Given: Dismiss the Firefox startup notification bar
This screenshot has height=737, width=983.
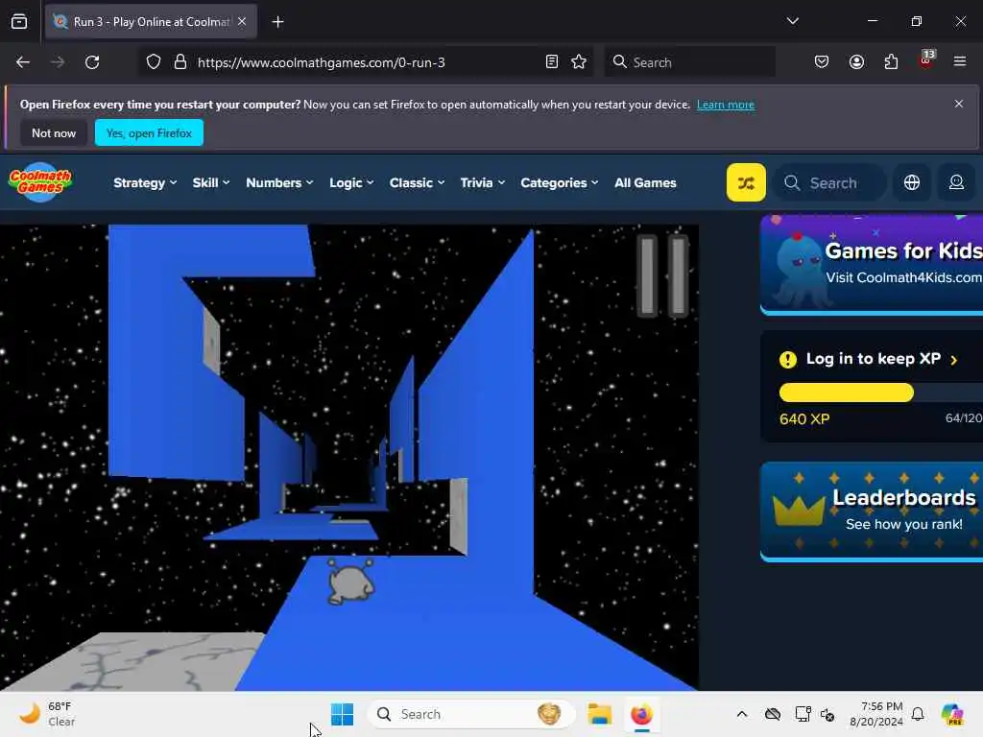Looking at the screenshot, I should [x=959, y=104].
